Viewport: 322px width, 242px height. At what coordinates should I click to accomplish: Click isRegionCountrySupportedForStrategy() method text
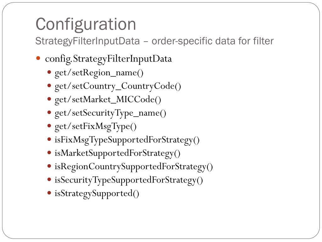(134, 167)
